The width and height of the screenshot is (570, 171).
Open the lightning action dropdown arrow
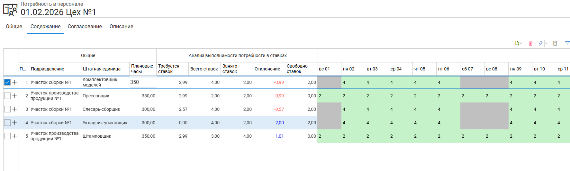[546, 43]
